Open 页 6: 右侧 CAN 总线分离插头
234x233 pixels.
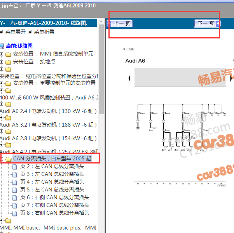55,197
